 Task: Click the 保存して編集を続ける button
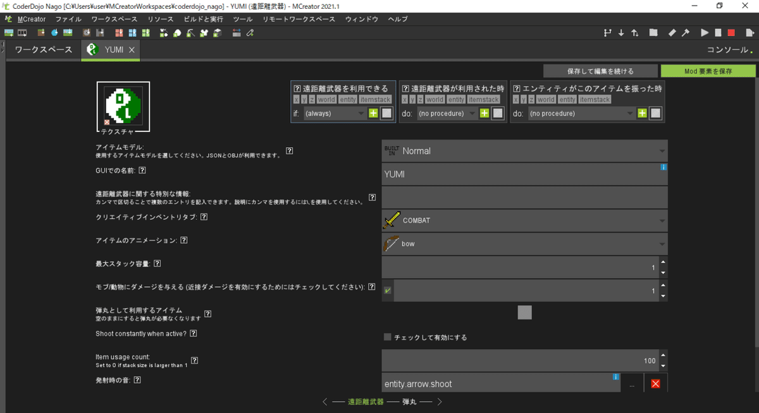(600, 70)
